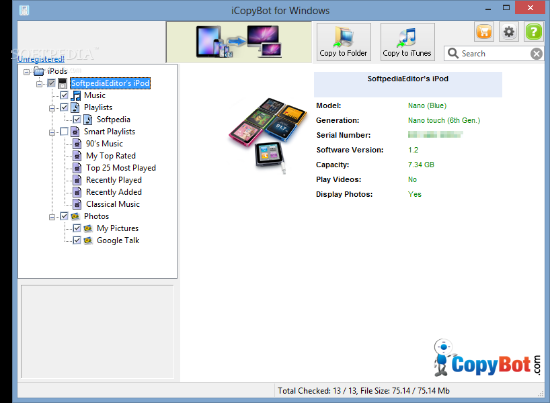Uncheck the Music item
This screenshot has height=403, width=550.
(x=63, y=95)
